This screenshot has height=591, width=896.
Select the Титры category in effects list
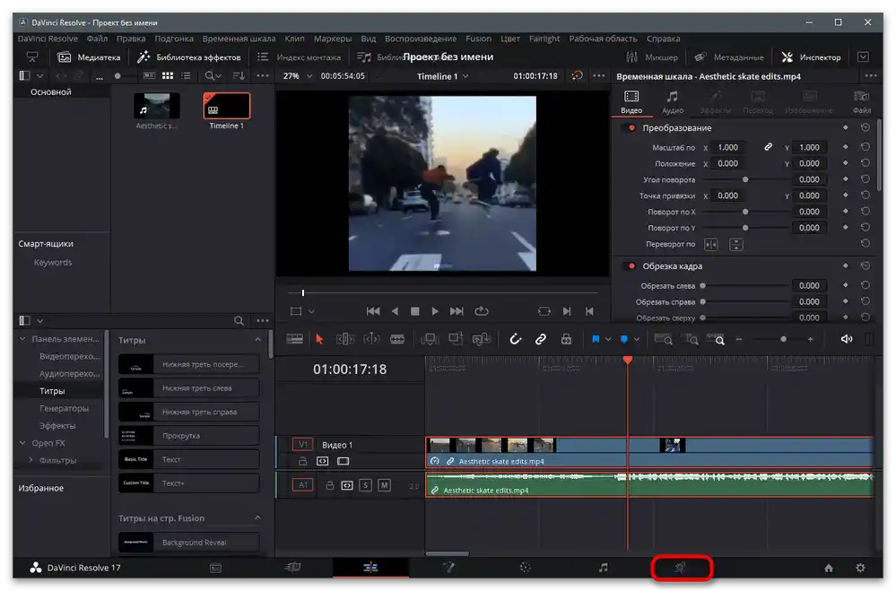click(52, 391)
